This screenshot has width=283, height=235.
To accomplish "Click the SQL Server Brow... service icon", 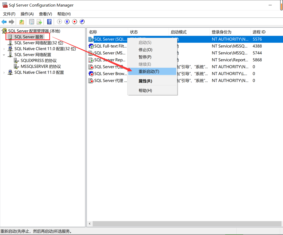I will point(91,74).
